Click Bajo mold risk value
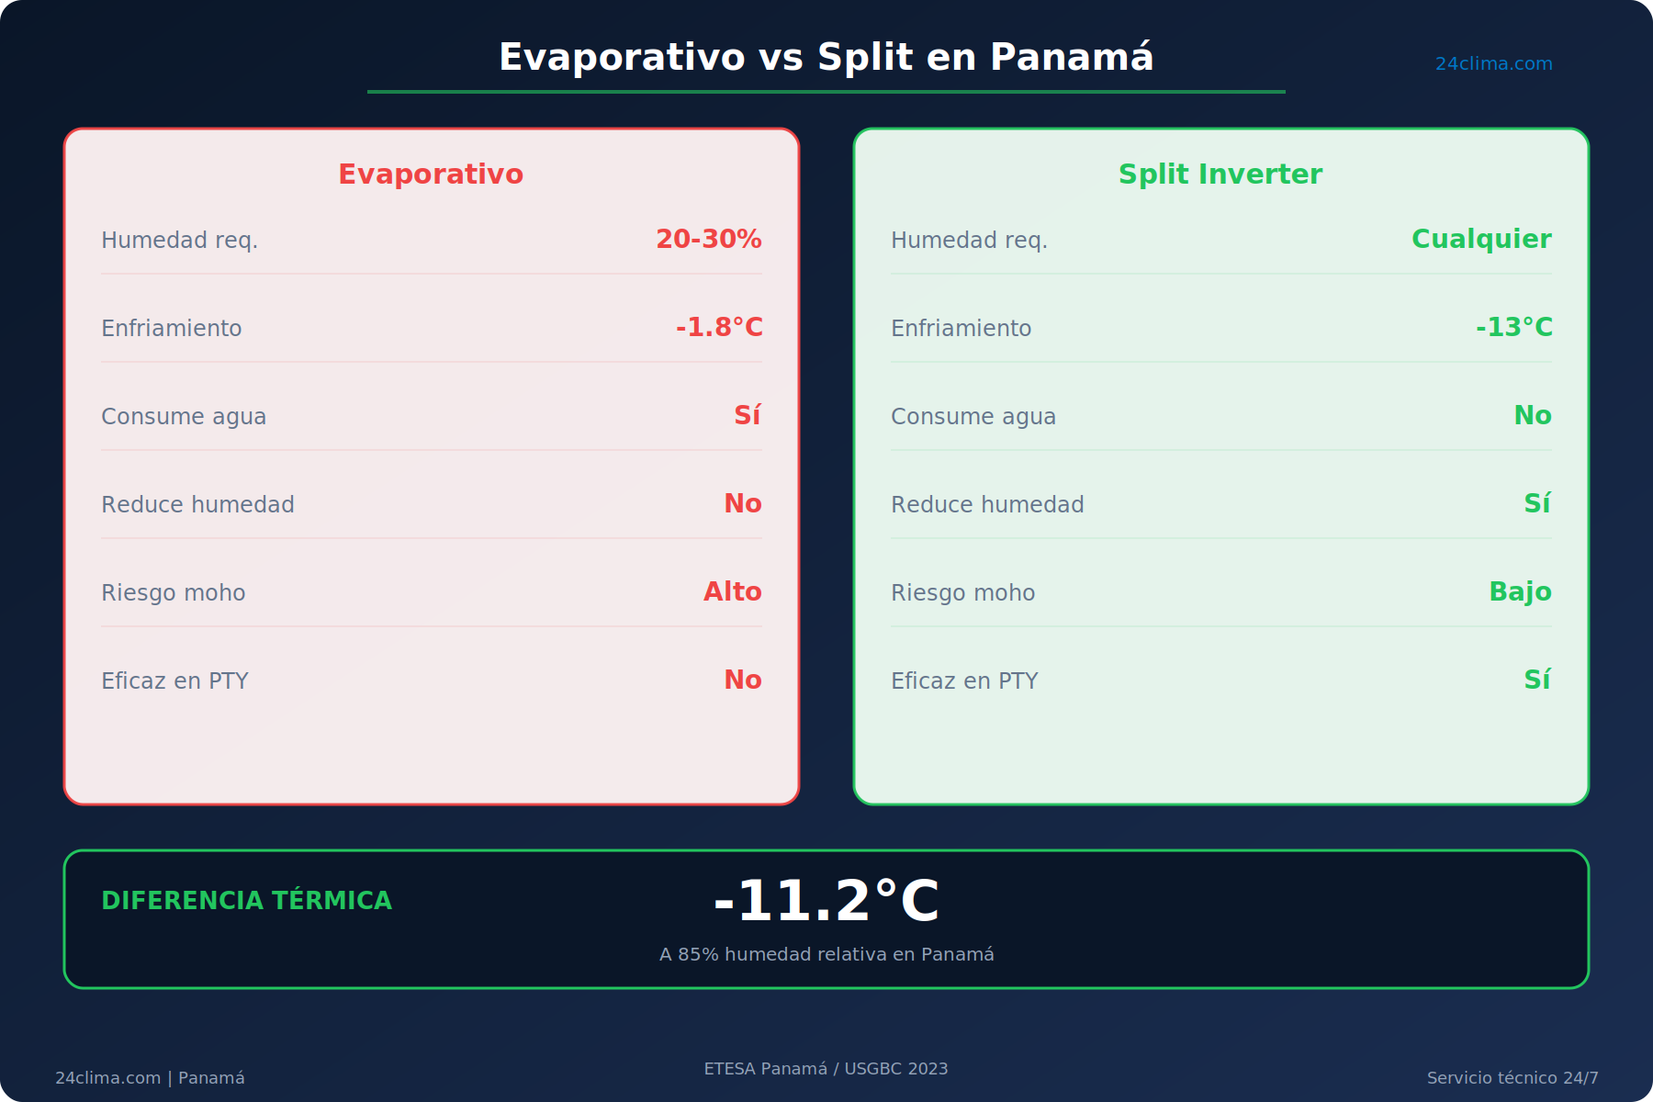Image resolution: width=1653 pixels, height=1102 pixels. point(1520,592)
